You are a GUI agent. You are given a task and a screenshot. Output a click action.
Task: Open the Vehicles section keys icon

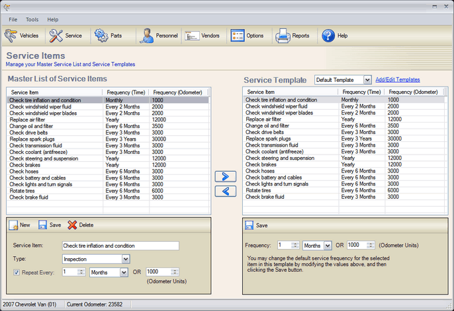[x=11, y=36]
